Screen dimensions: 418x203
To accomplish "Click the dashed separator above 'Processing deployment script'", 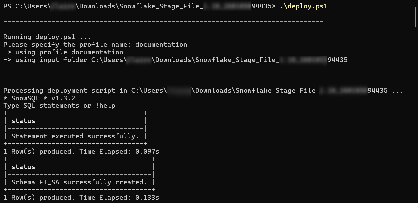I will [163, 75].
